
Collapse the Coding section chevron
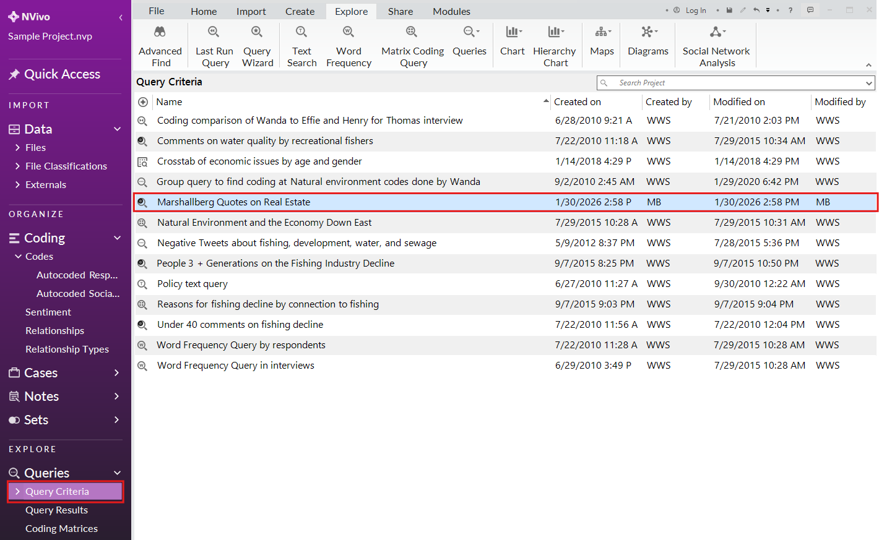click(117, 238)
